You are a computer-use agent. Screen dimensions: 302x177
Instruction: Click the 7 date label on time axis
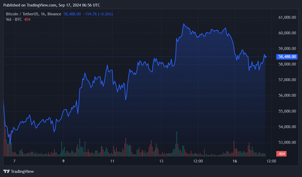(15, 161)
